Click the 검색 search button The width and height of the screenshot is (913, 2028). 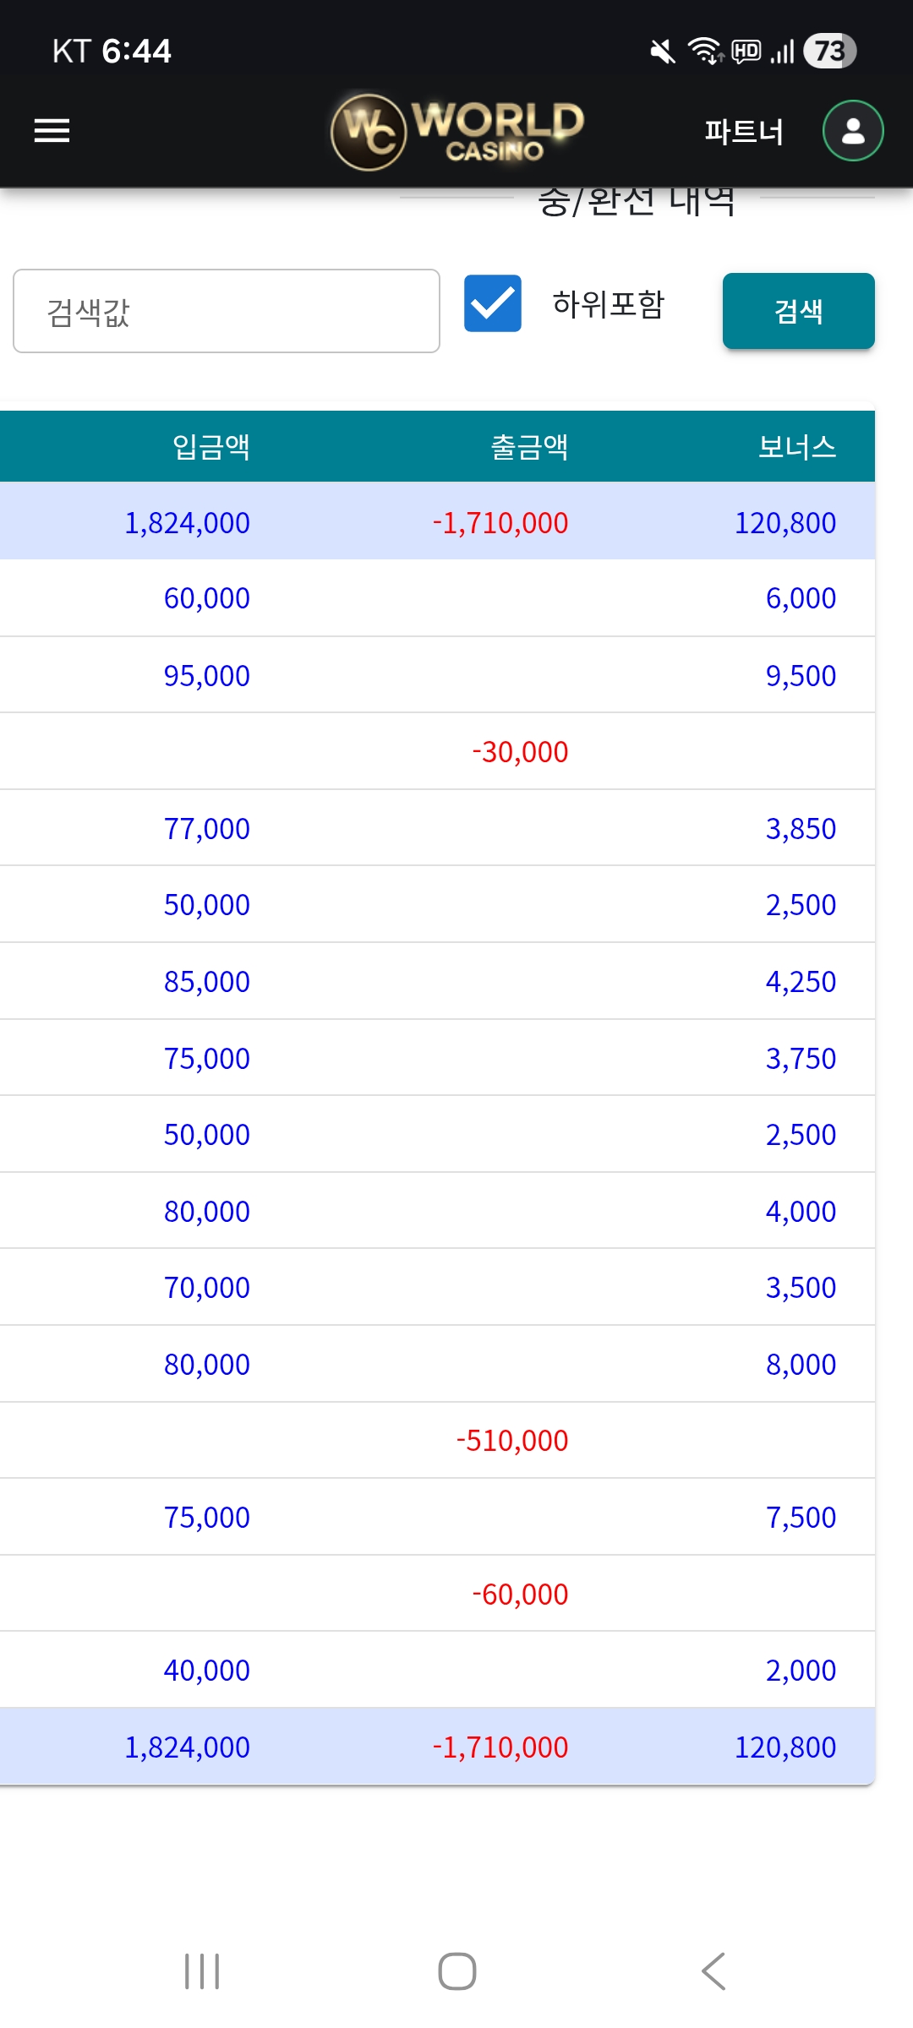pos(798,311)
